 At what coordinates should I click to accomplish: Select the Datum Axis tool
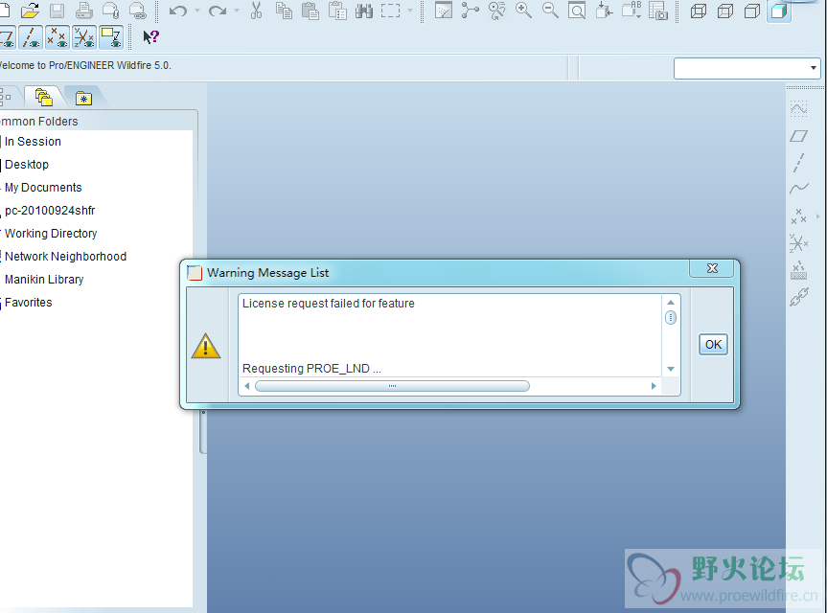[x=798, y=162]
